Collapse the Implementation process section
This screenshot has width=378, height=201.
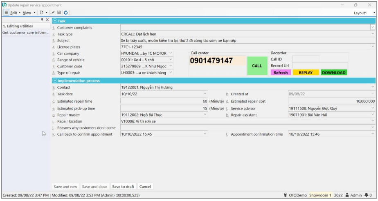(55, 80)
